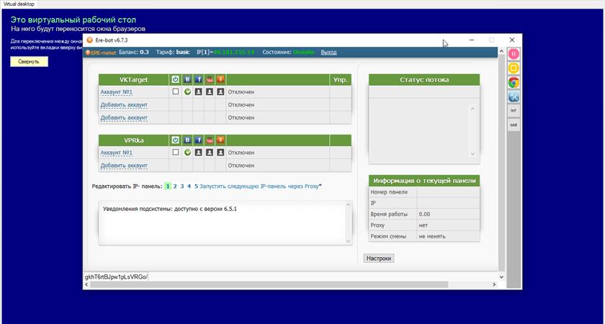
Task: Click the cod side toolbar button
Action: pyautogui.click(x=514, y=125)
